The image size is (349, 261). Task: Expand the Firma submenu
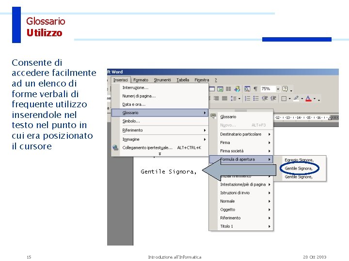[241, 143]
